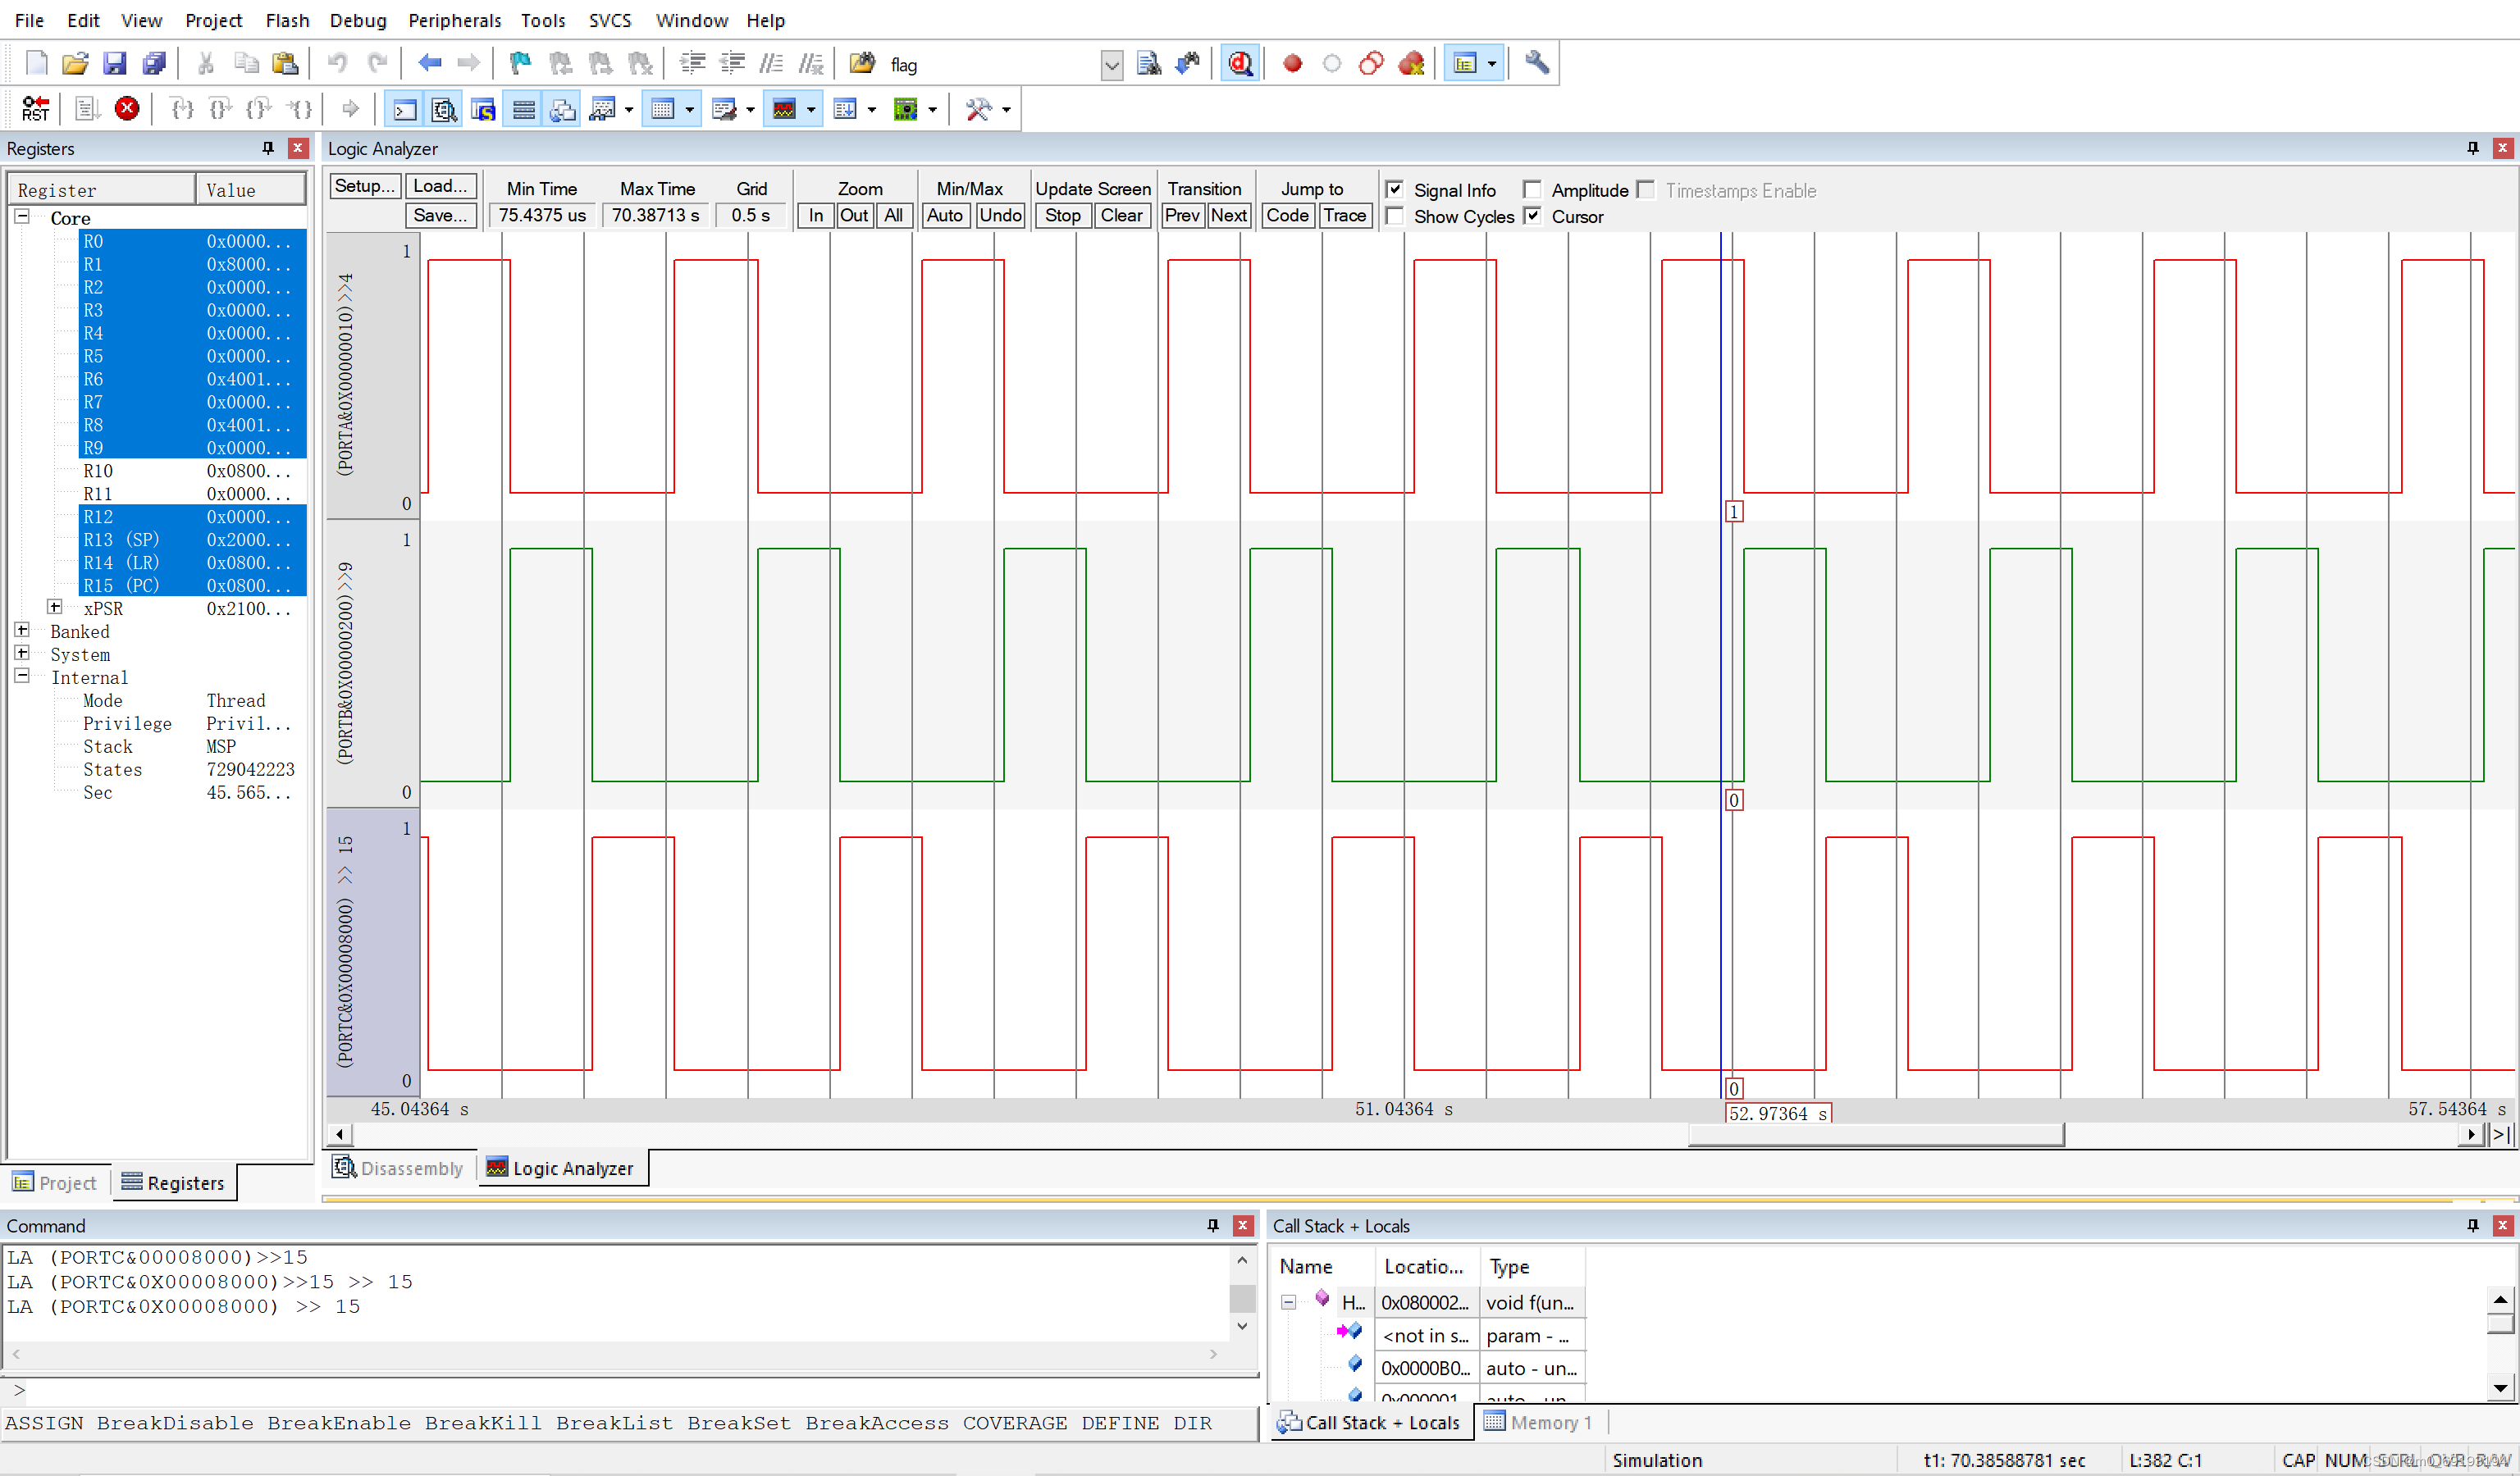Viewport: 2520px width, 1476px height.
Task: Paste from the clipboard icon
Action: pos(286,64)
